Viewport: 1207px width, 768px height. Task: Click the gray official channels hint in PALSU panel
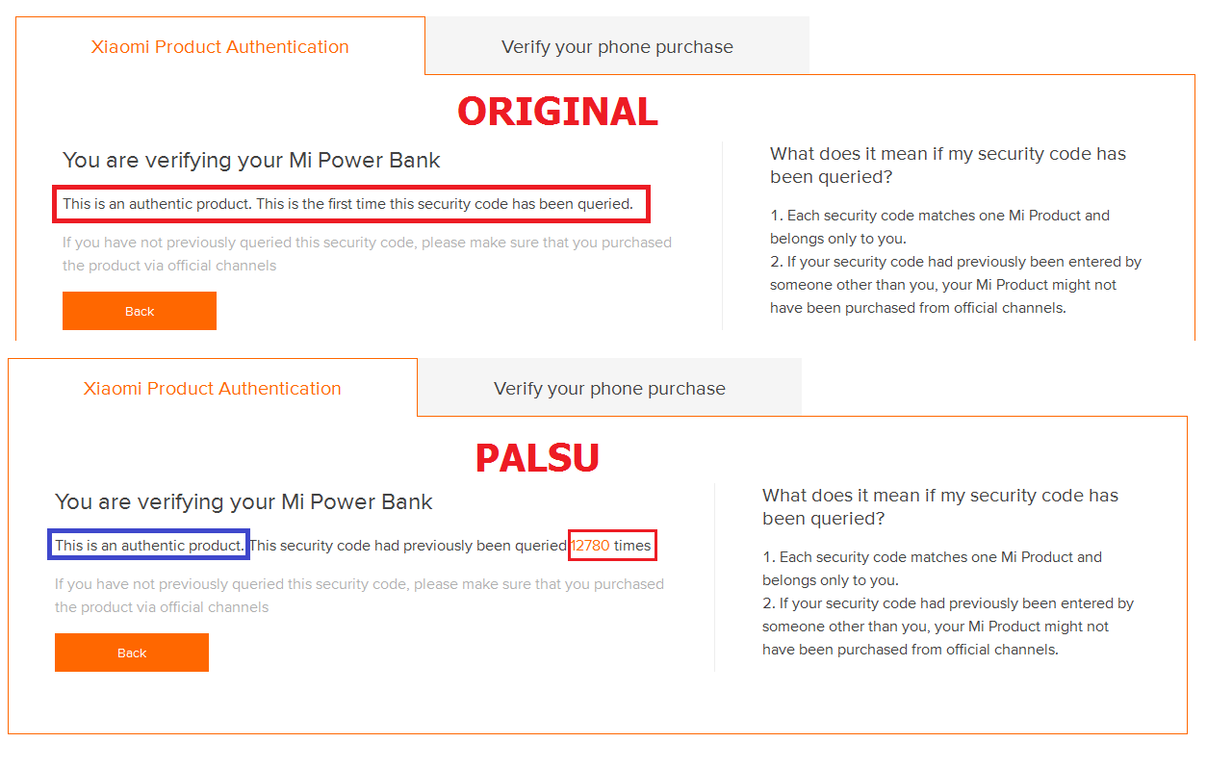(359, 595)
